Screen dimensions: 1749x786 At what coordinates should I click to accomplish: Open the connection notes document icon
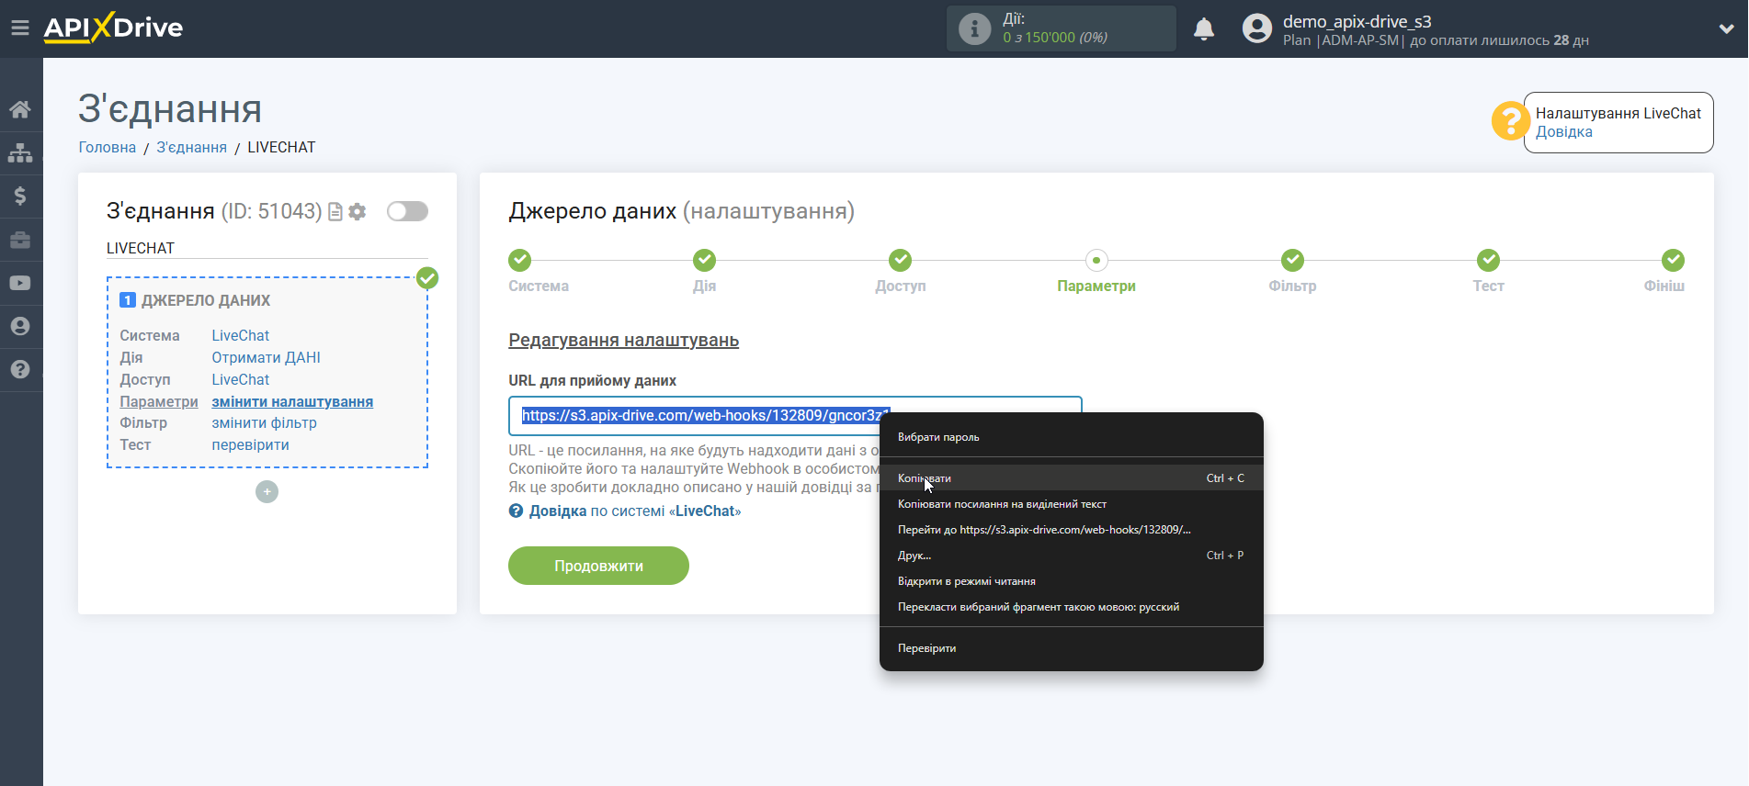[x=335, y=212]
